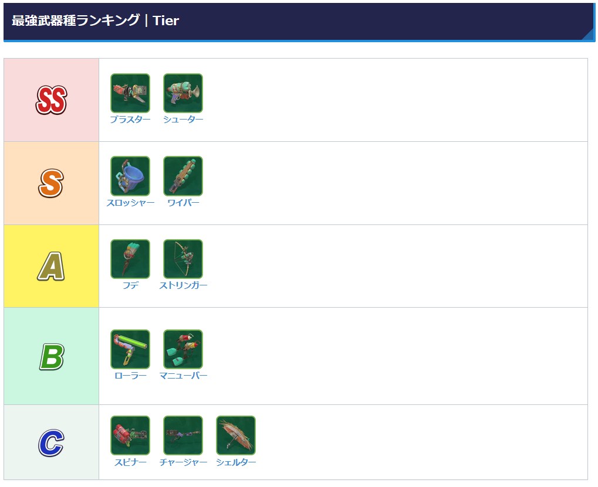Screen dimensions: 598x487
Task: Follow the ブラスター text link
Action: pyautogui.click(x=130, y=120)
